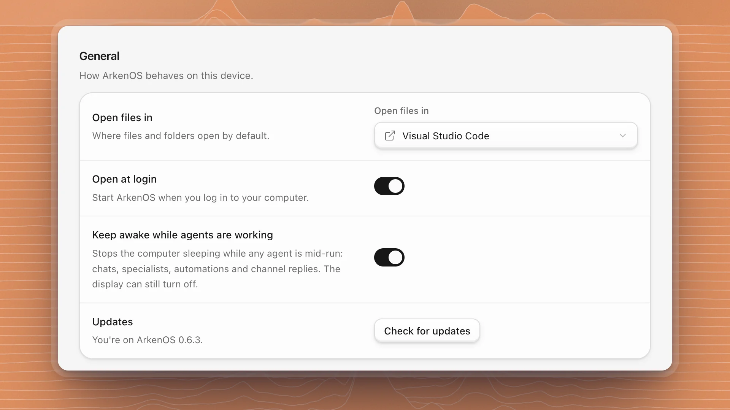
Task: Click the 'Open at login' row title
Action: tap(124, 179)
